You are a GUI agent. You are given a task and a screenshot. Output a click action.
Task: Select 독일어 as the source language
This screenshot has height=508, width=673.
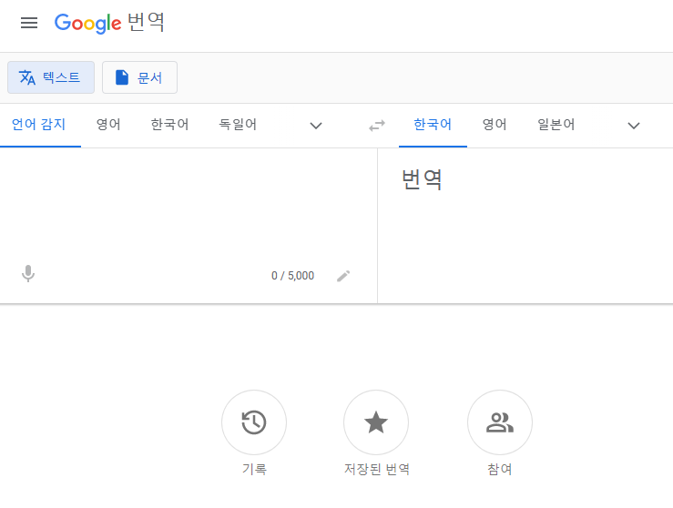pos(238,125)
